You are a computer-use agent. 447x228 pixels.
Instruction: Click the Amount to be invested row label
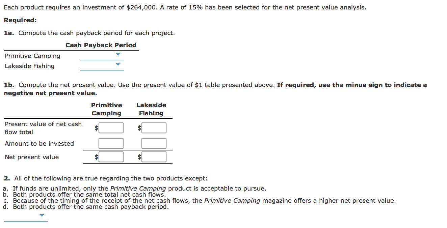[x=39, y=143]
